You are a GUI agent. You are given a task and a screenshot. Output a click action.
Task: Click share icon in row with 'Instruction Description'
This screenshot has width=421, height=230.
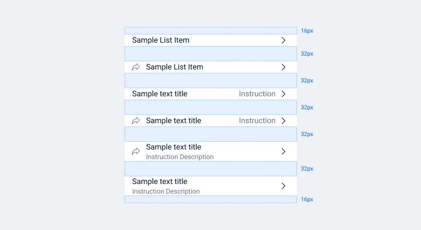(136, 151)
